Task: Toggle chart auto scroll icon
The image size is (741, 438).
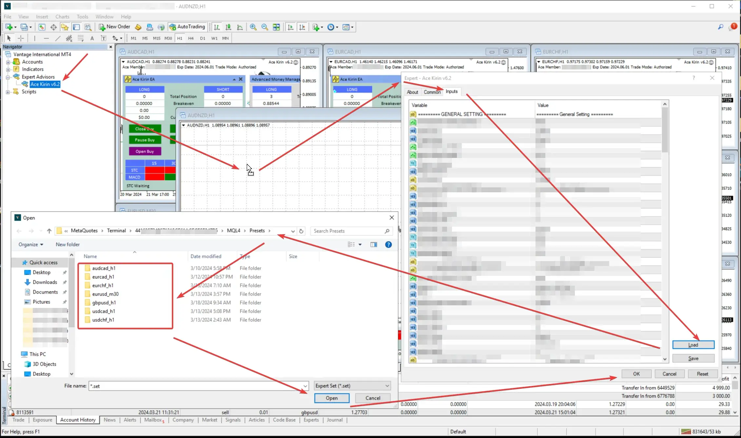Action: [x=290, y=27]
